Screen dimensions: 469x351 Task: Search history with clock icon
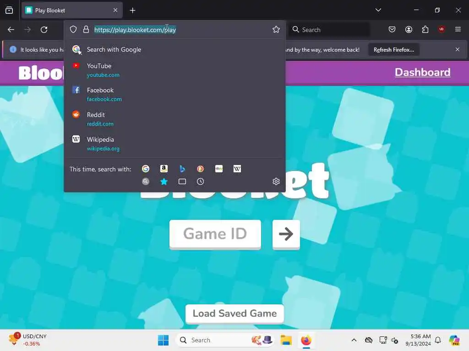coord(201,181)
